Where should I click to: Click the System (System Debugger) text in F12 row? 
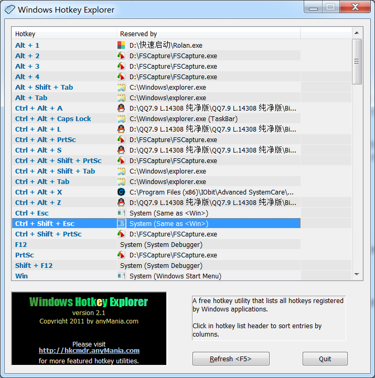tap(162, 244)
